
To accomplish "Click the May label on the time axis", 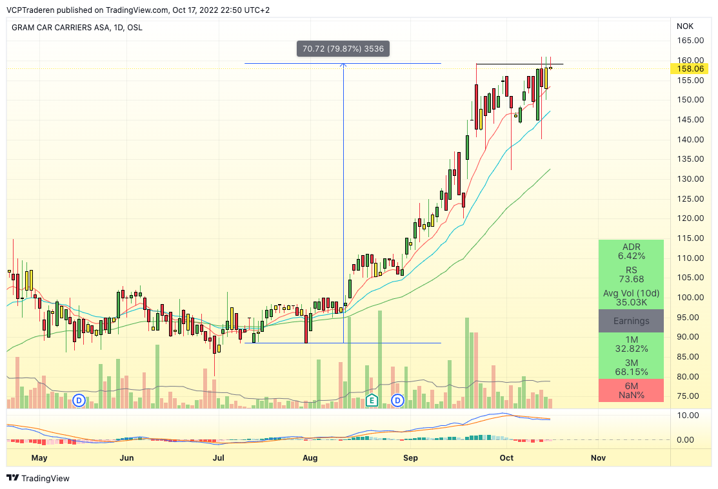I will [39, 458].
